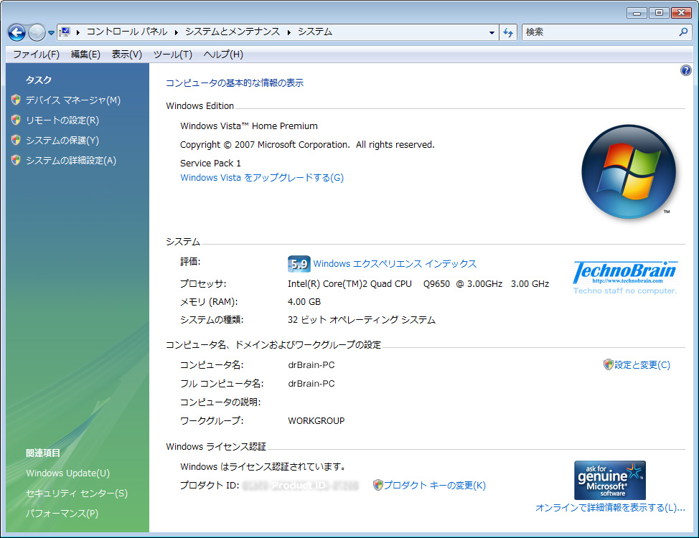Open リモートの設定(R) task link
Viewport: 699px width, 538px height.
point(62,121)
